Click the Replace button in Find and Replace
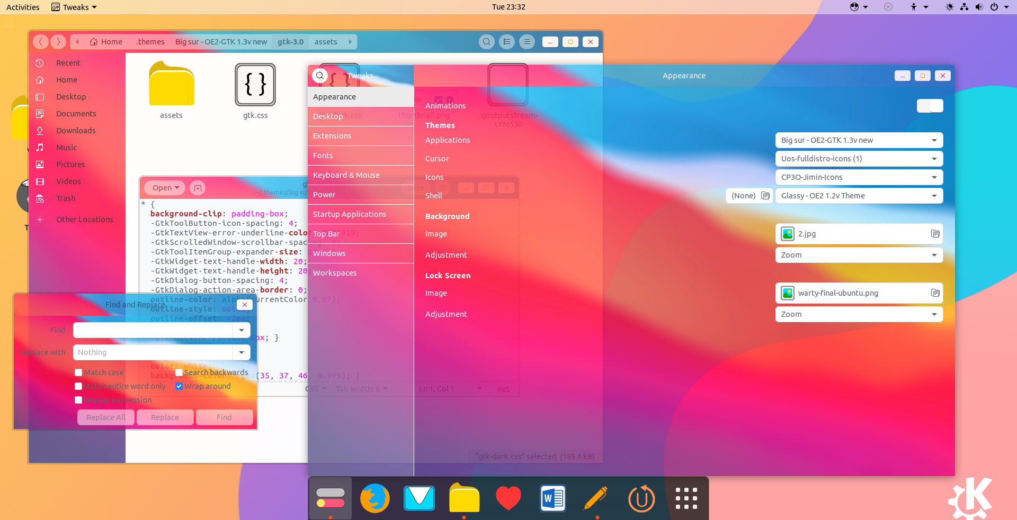Image resolution: width=1017 pixels, height=520 pixels. click(x=165, y=417)
